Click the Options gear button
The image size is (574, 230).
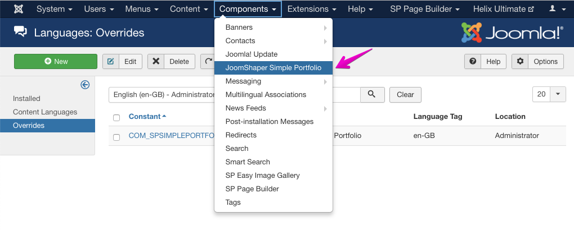point(537,62)
